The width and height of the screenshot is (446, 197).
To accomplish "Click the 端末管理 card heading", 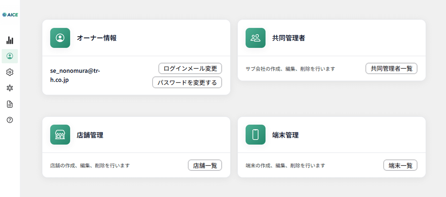I will (285, 135).
